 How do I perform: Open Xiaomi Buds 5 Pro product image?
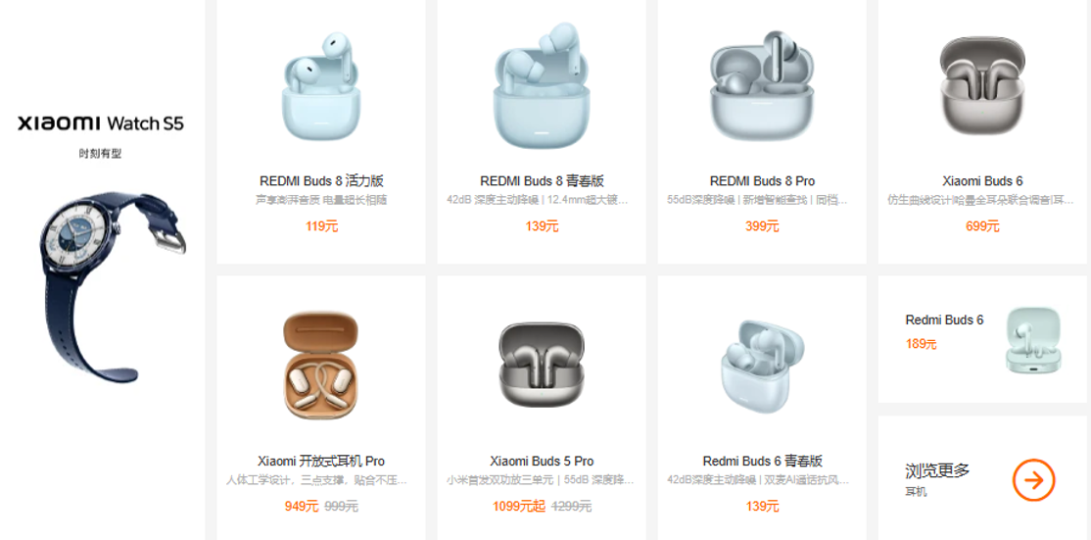542,366
